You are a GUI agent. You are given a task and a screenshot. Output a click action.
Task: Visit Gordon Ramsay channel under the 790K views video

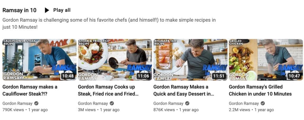(x=18, y=103)
